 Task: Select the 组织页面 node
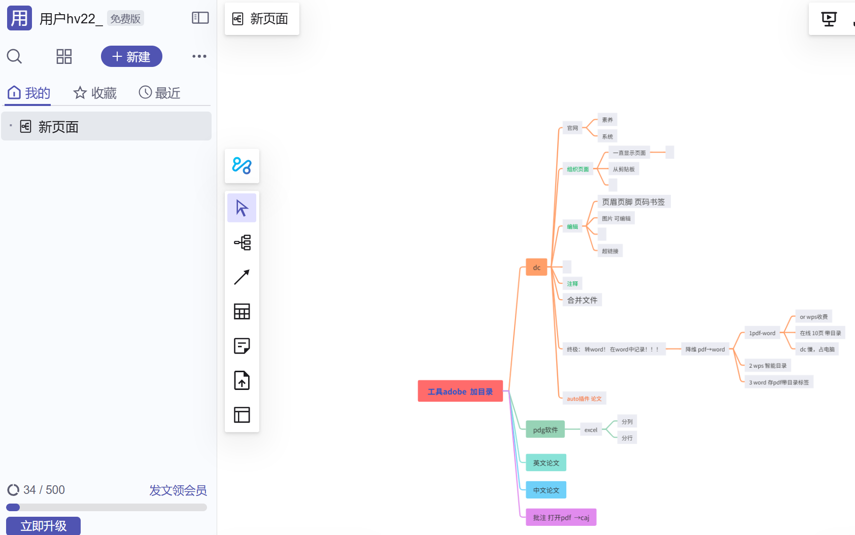pos(578,169)
